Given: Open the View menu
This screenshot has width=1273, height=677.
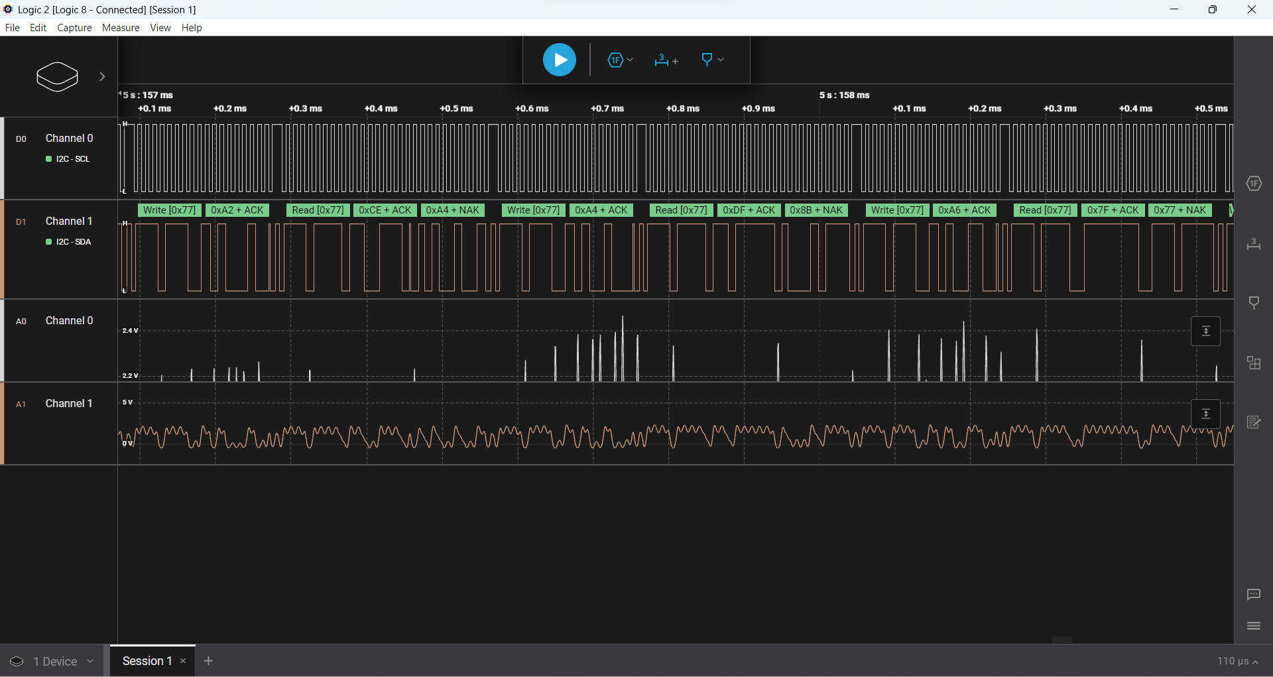Looking at the screenshot, I should pyautogui.click(x=160, y=27).
